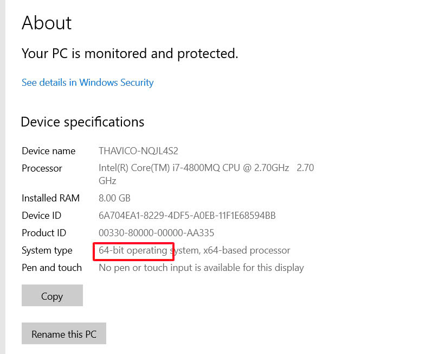Click the Device ID value text

tap(187, 216)
